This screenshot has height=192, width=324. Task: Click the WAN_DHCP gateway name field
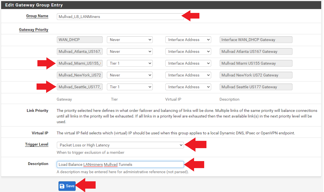pyautogui.click(x=80, y=40)
